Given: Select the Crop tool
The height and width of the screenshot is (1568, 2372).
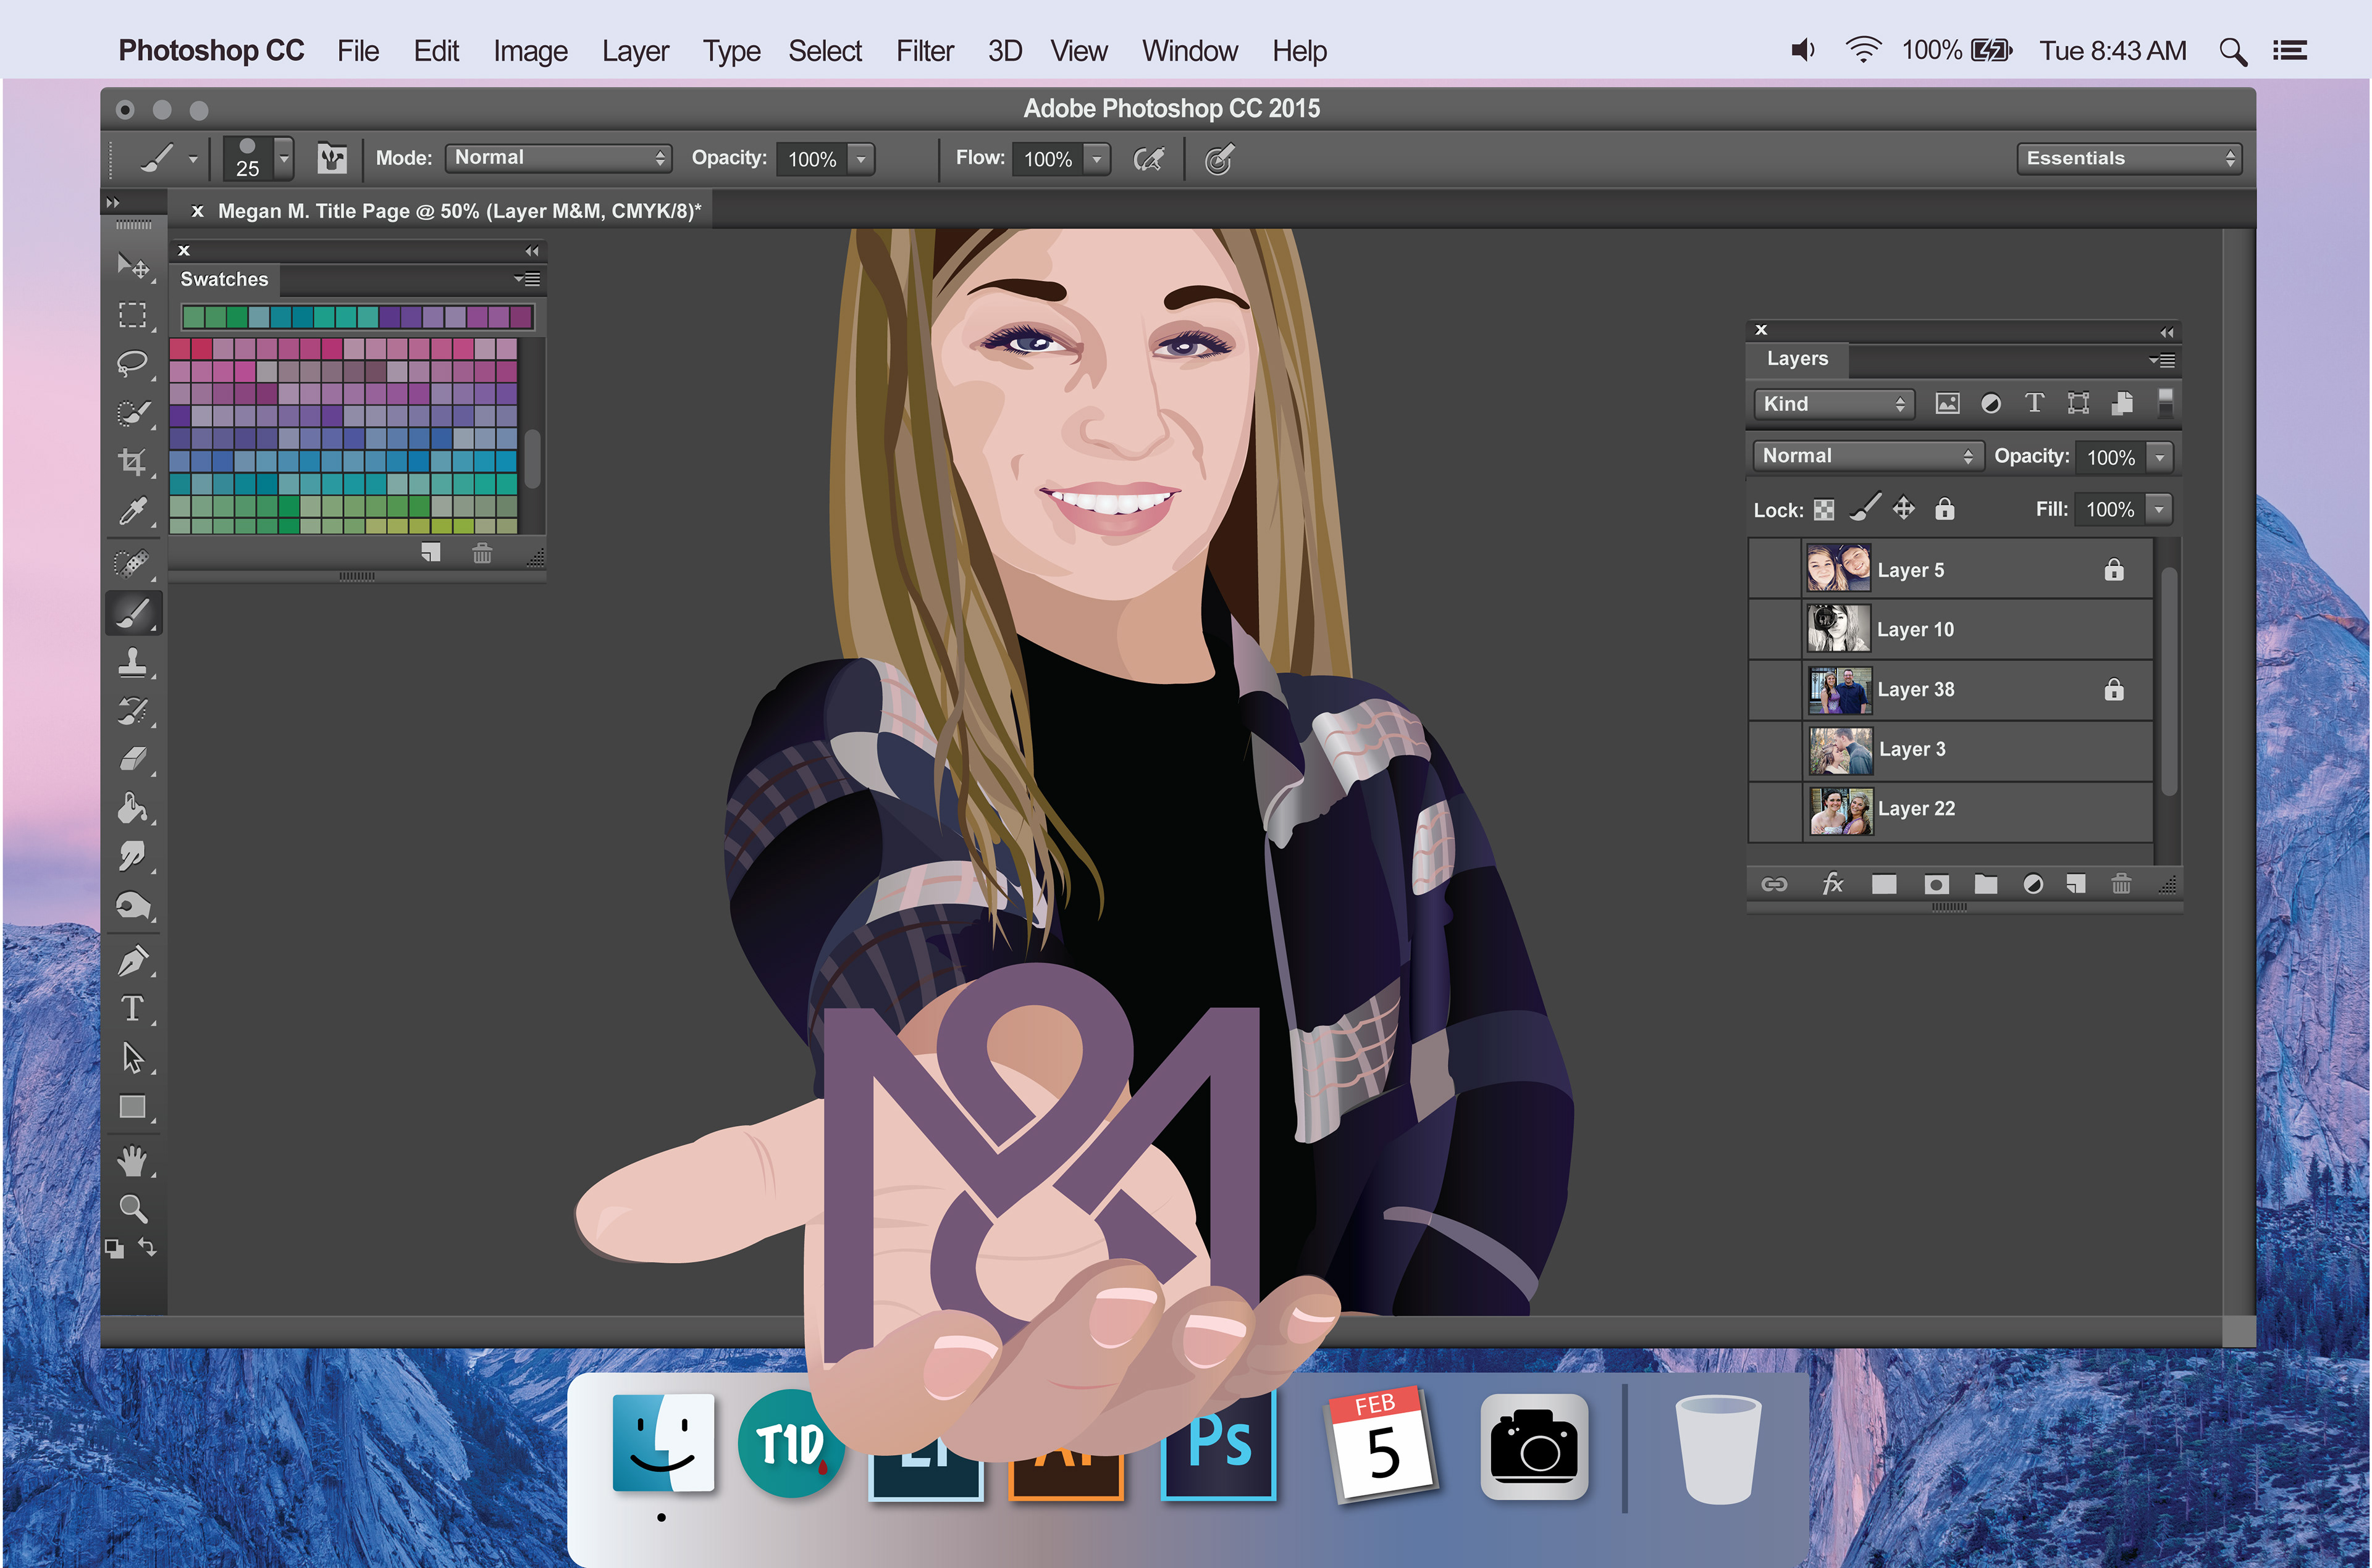Looking at the screenshot, I should (x=132, y=461).
